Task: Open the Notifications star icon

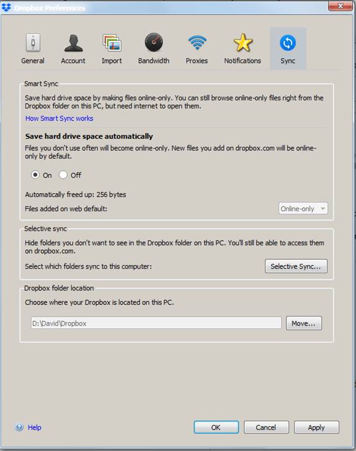Action: coord(243,43)
